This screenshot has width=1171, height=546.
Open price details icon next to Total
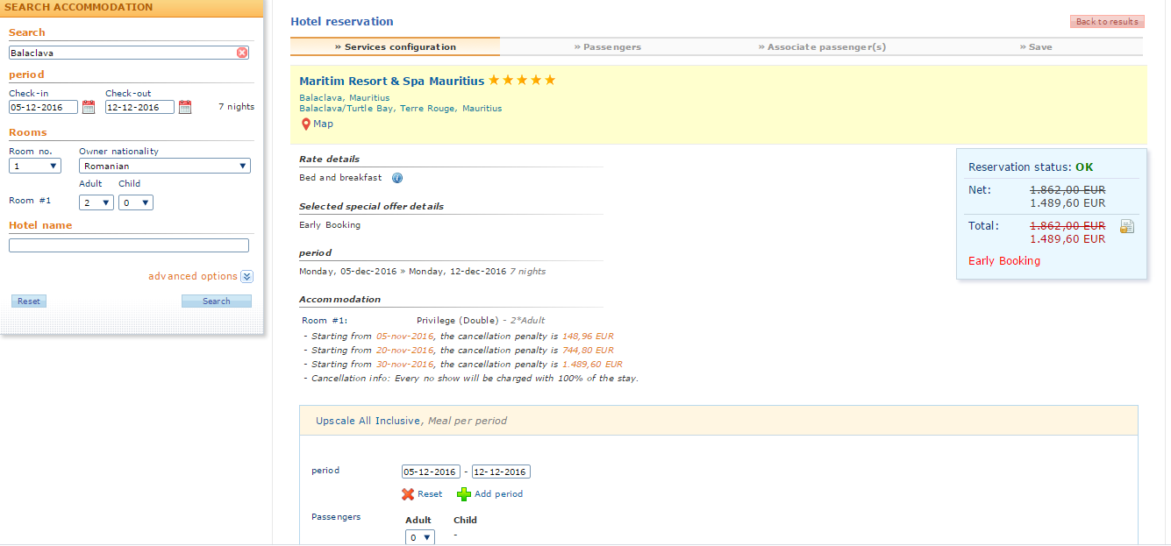click(1127, 227)
